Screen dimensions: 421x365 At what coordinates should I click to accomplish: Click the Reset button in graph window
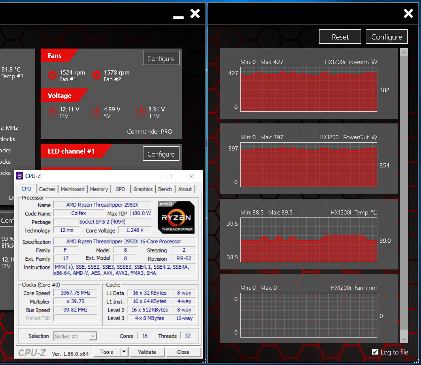[340, 36]
